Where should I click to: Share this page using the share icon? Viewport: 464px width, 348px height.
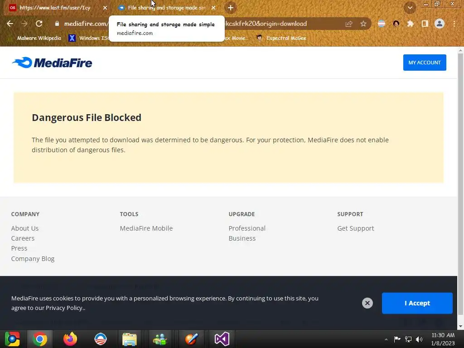[349, 24]
